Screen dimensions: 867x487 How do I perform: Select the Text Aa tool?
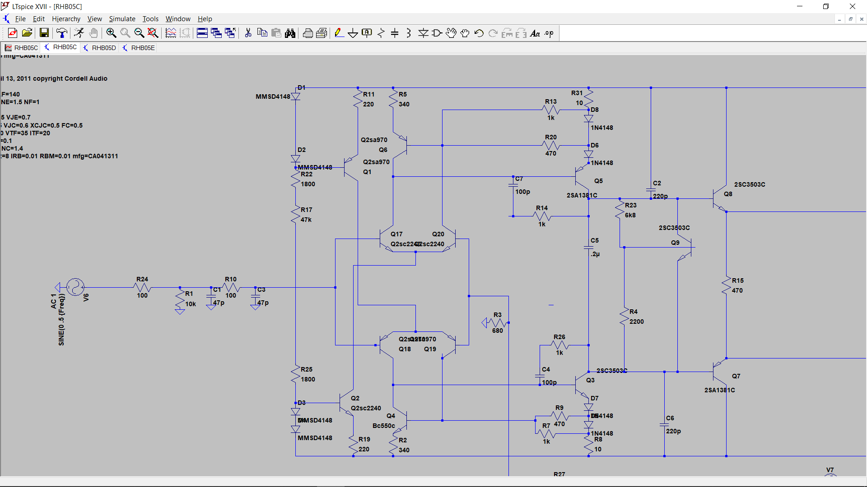(535, 33)
